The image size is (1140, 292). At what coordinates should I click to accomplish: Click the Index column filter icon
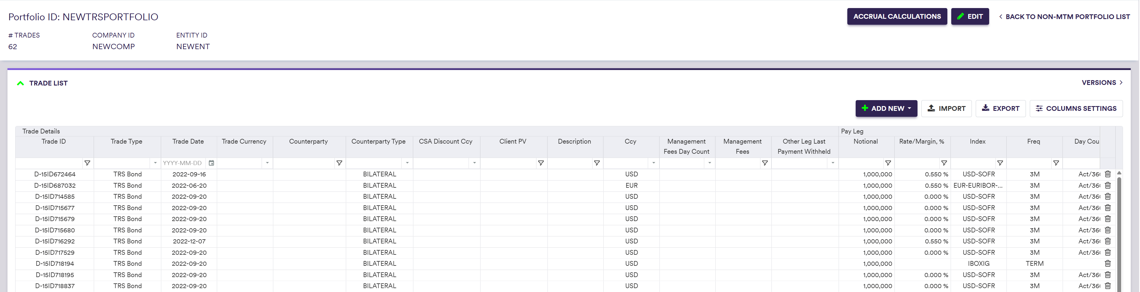click(1000, 163)
